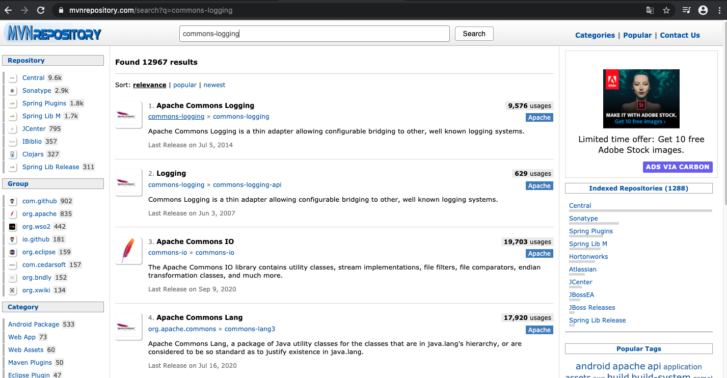Filter by Spring Lib M repository
This screenshot has width=727, height=378.
point(41,116)
